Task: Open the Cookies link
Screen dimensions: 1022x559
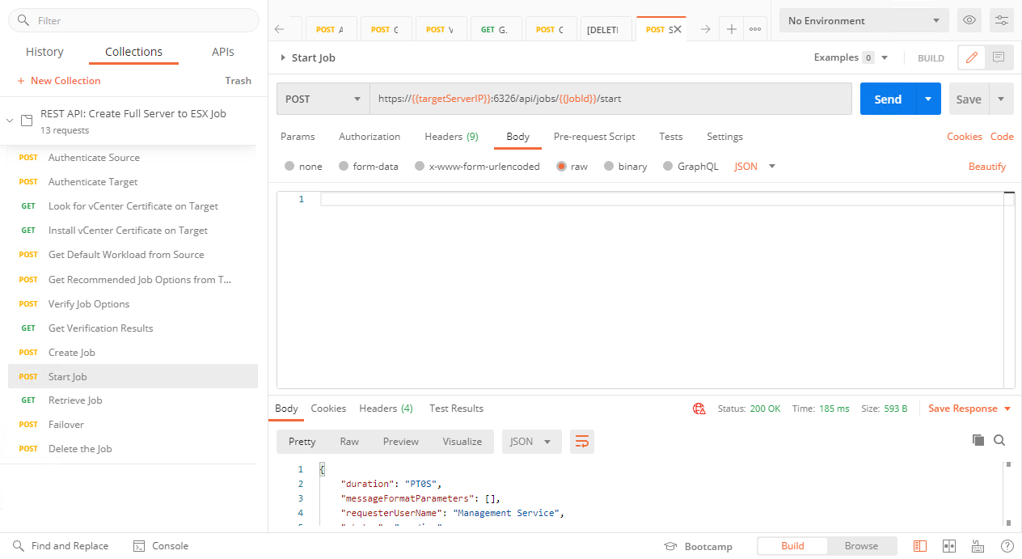Action: (x=965, y=137)
